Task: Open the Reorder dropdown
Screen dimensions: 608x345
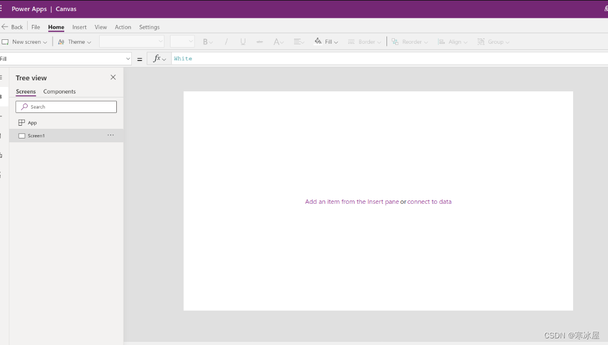Action: click(x=409, y=42)
